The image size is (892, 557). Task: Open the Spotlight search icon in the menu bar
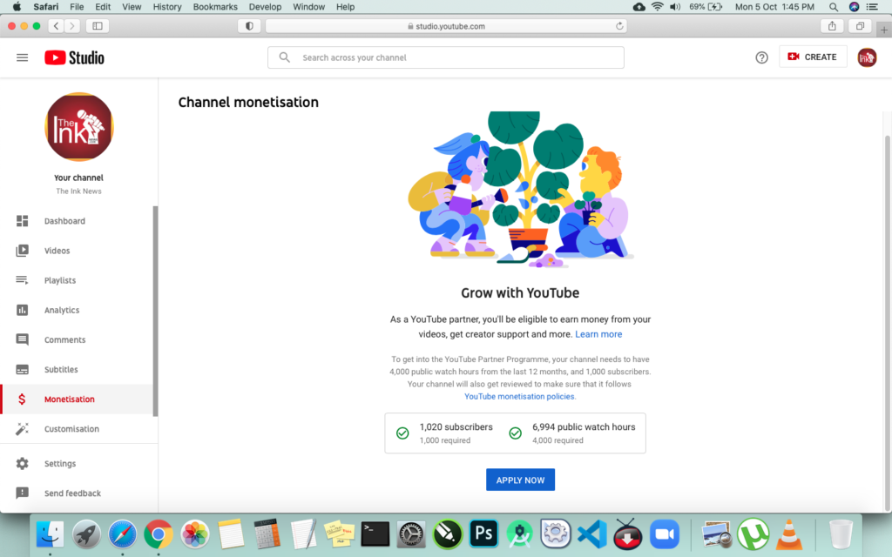pos(834,7)
